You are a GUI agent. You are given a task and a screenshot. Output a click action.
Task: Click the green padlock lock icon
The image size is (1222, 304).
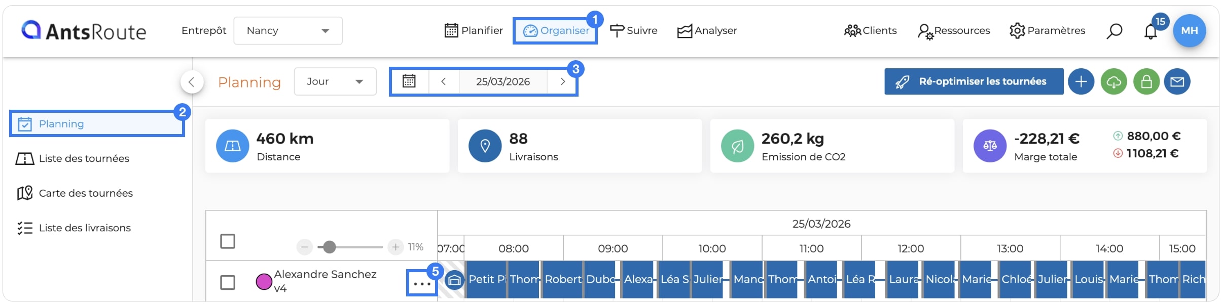(x=1146, y=81)
